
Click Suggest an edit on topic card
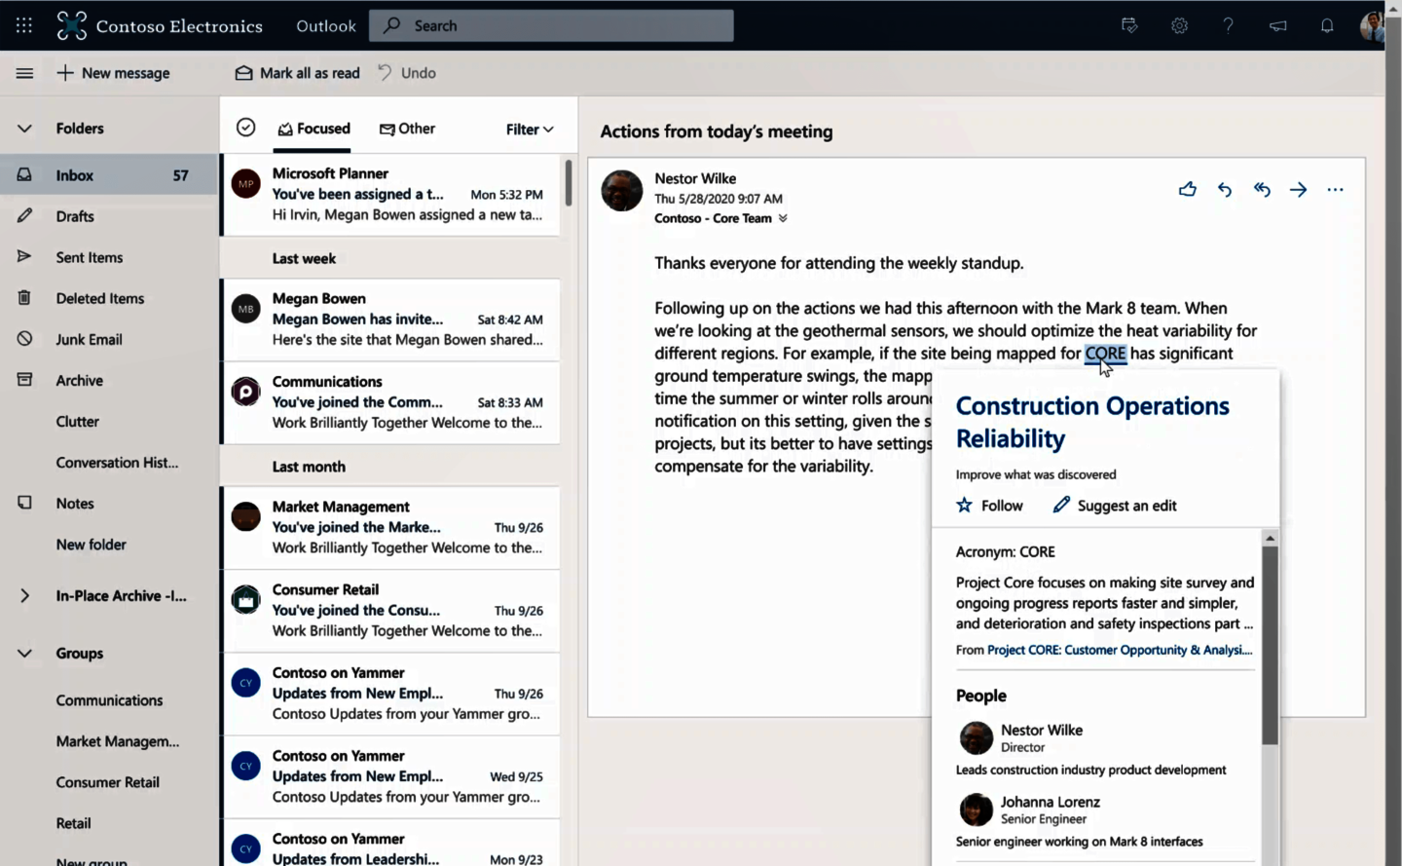[x=1115, y=506]
